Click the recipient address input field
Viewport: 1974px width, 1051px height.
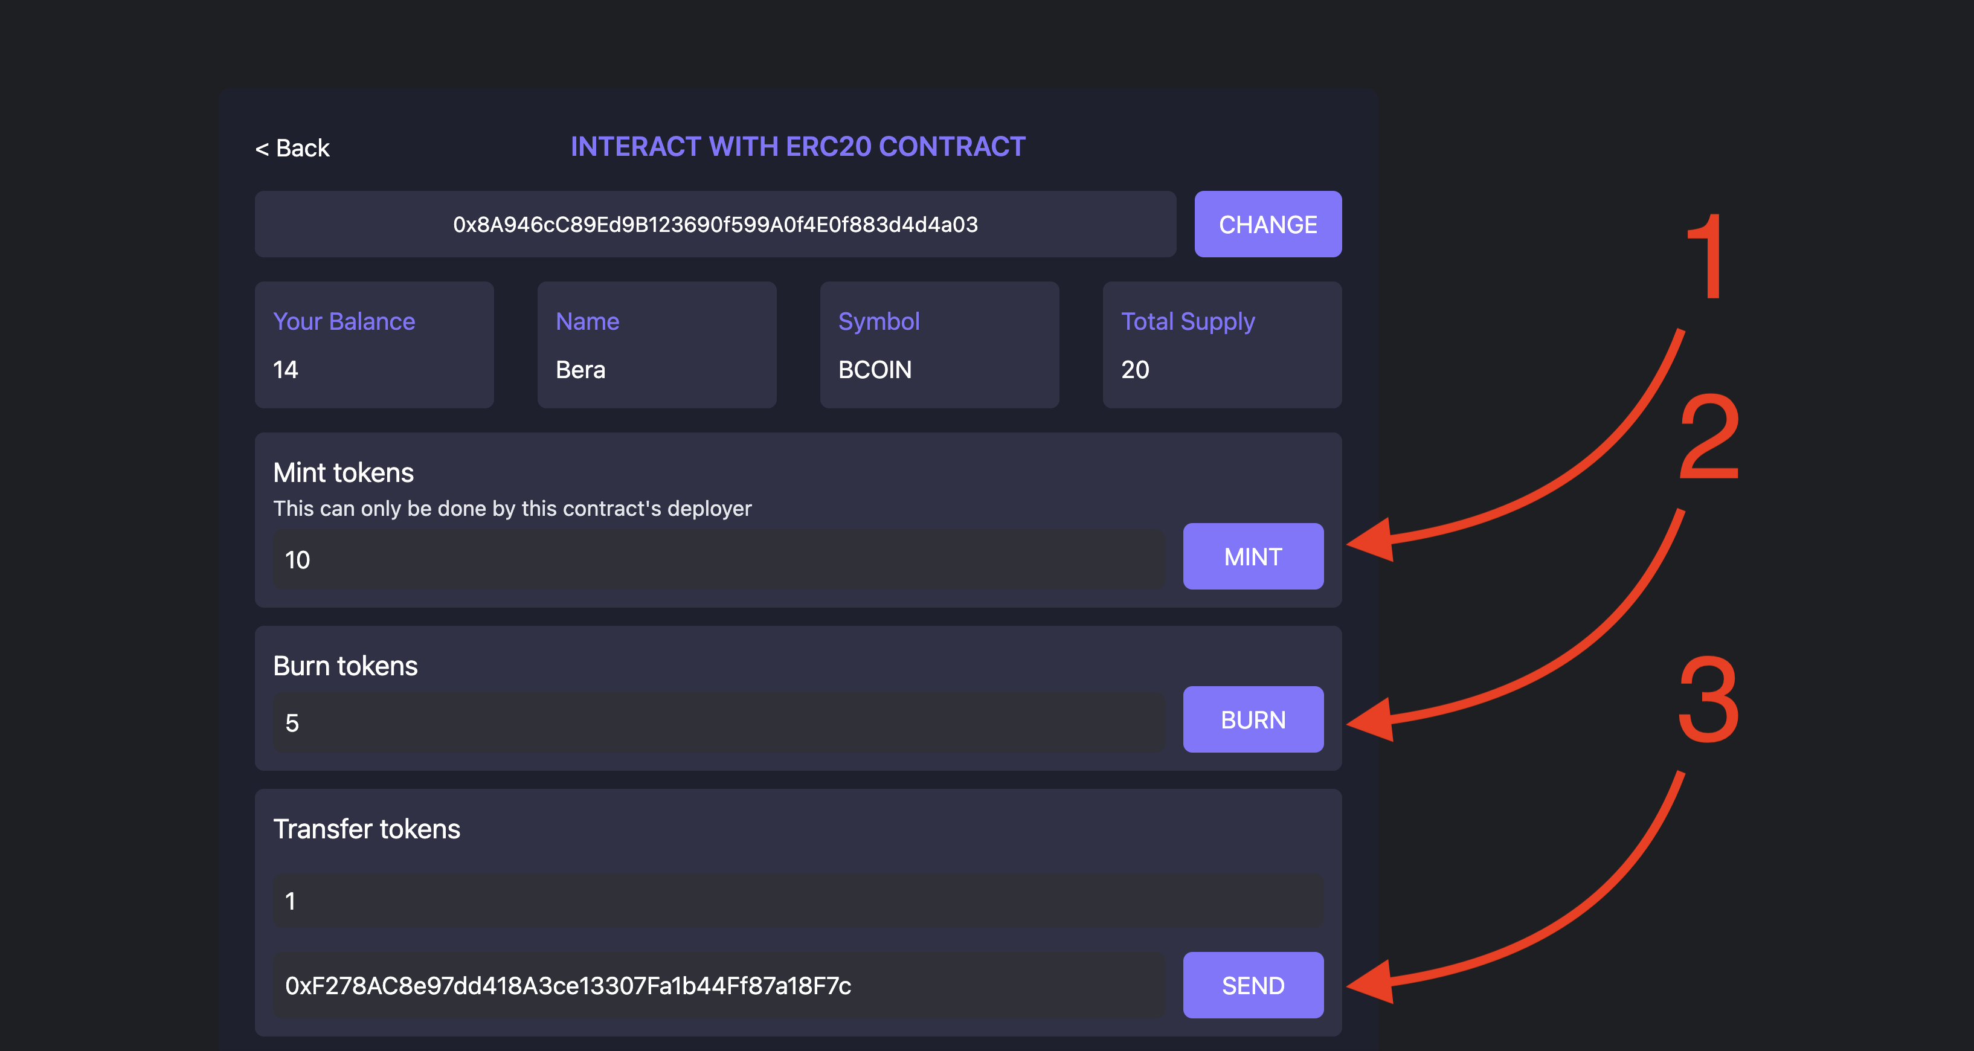718,985
